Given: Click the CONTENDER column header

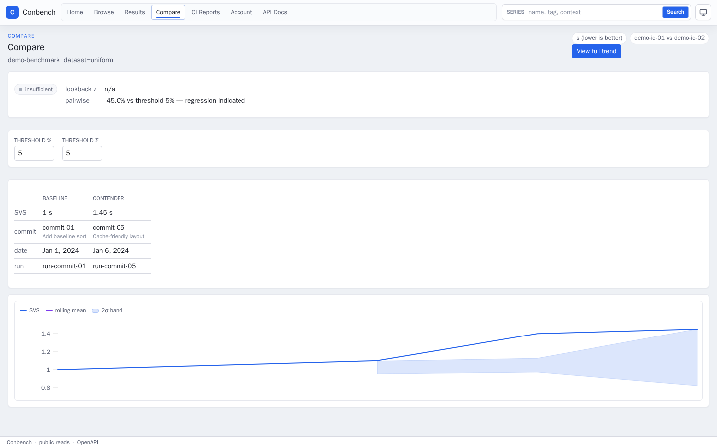Looking at the screenshot, I should [109, 198].
